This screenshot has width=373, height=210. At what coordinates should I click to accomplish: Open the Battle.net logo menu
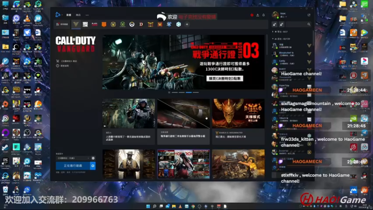[x=58, y=15]
